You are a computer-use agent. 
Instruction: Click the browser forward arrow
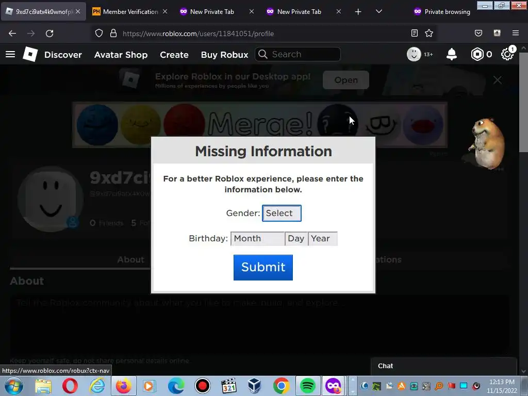pos(31,34)
